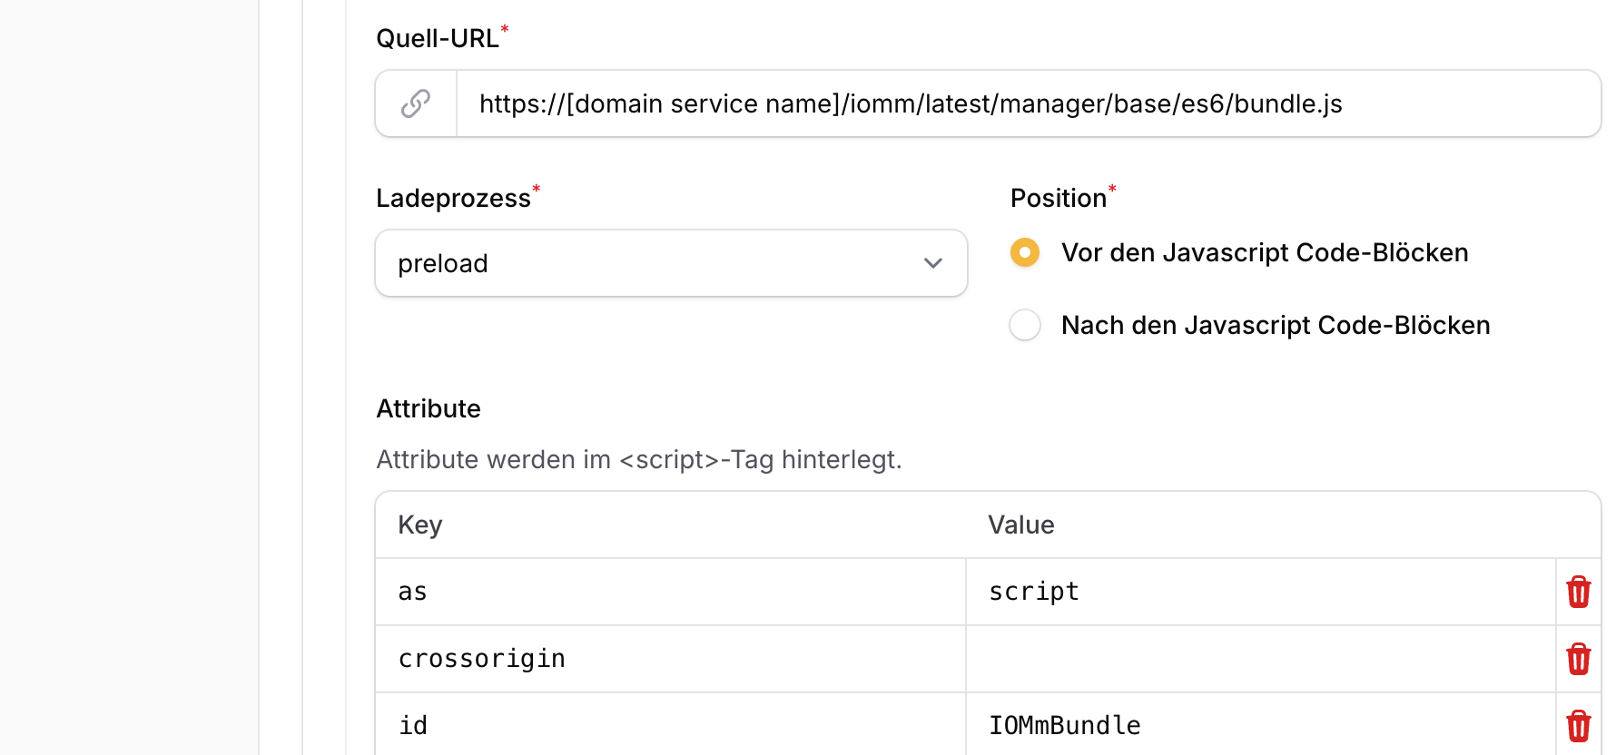Edit the 'id' key cell
Image resolution: width=1616 pixels, height=755 pixels.
pos(671,724)
